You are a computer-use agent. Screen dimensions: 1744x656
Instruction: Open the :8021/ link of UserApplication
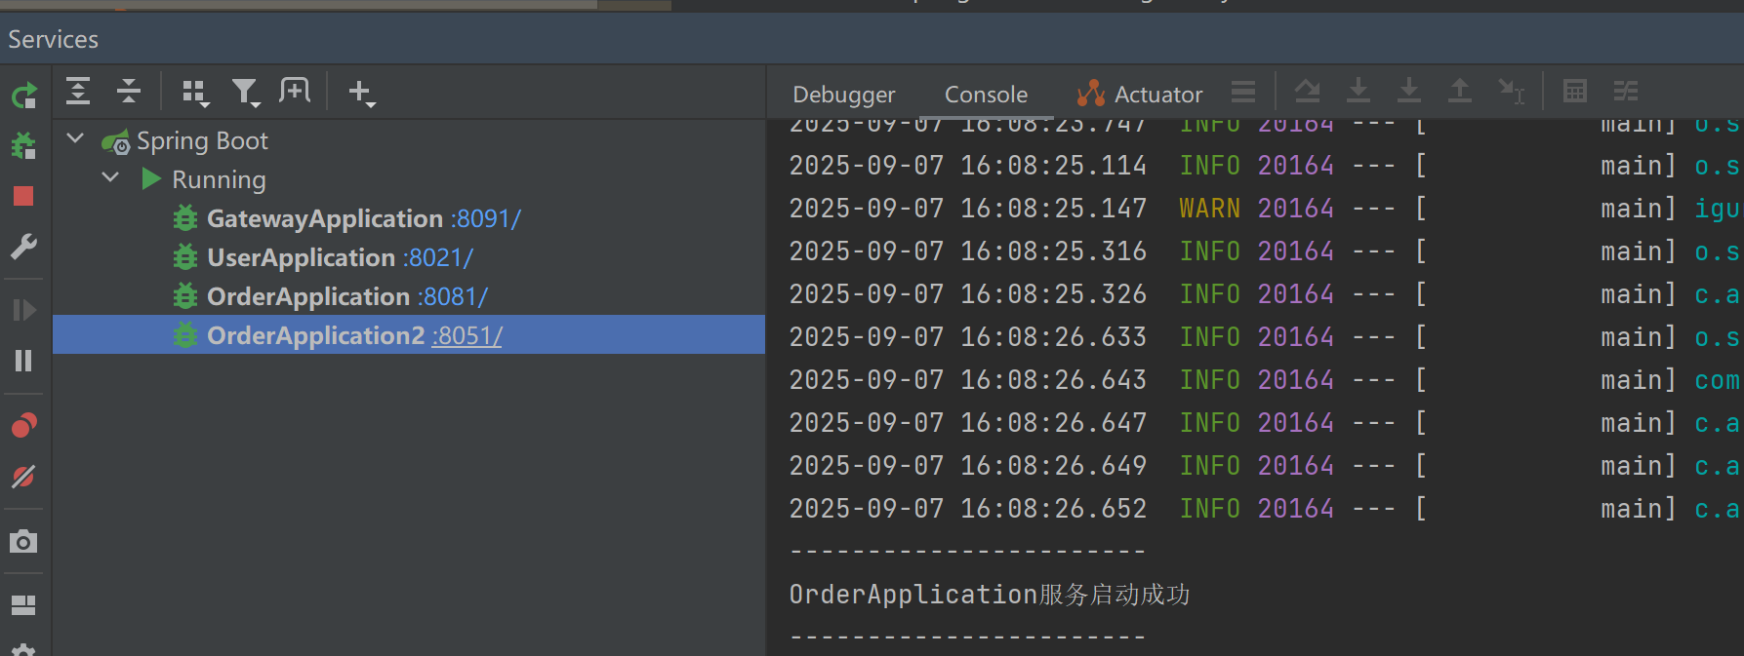(x=437, y=257)
